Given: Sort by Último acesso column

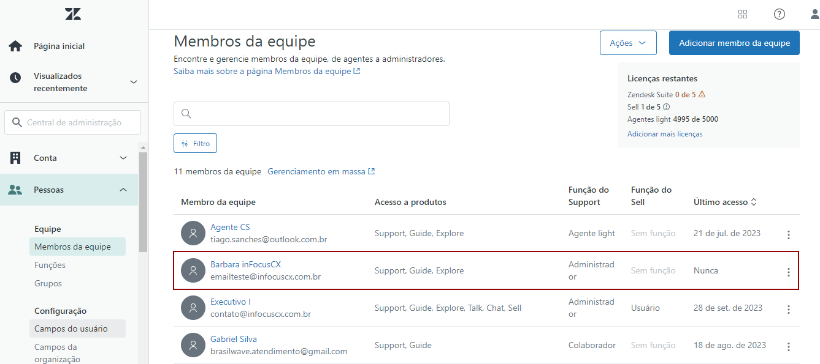Looking at the screenshot, I should click(x=725, y=202).
